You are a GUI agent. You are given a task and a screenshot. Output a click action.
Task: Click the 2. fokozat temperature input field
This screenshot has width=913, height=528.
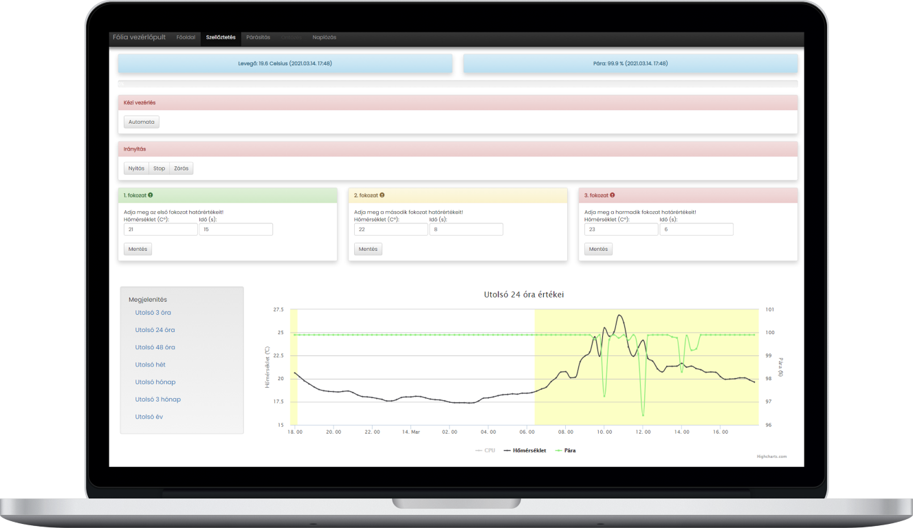390,230
